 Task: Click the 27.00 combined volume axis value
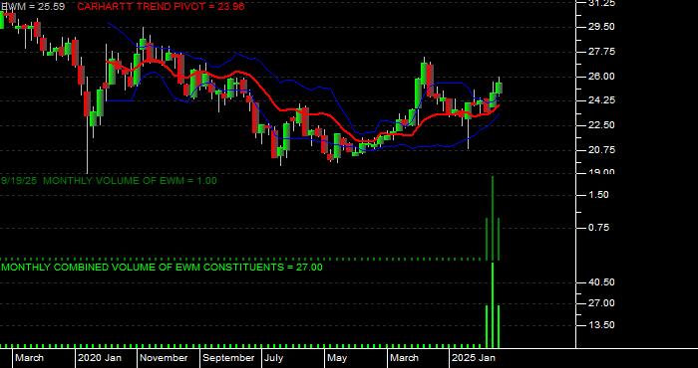pos(602,303)
